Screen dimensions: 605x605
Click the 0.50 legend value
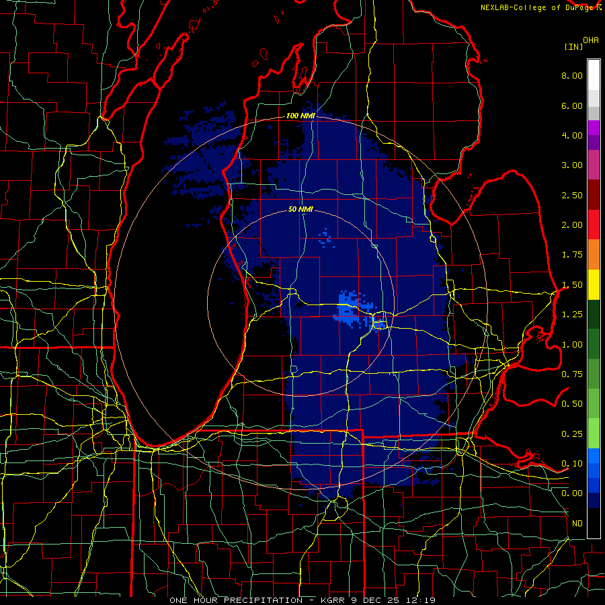click(x=572, y=404)
